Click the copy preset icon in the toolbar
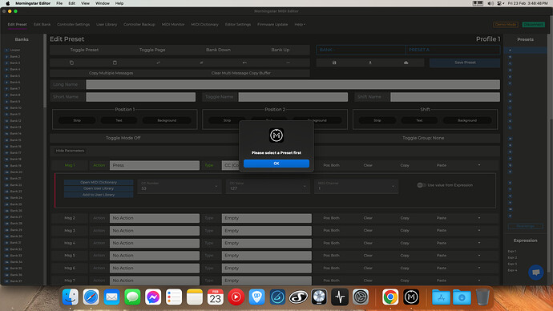The width and height of the screenshot is (553, 311). tap(71, 63)
